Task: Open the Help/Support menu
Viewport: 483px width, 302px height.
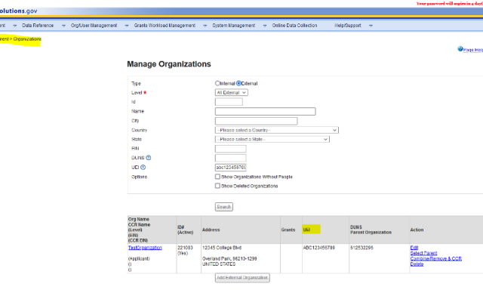Action: pos(348,26)
